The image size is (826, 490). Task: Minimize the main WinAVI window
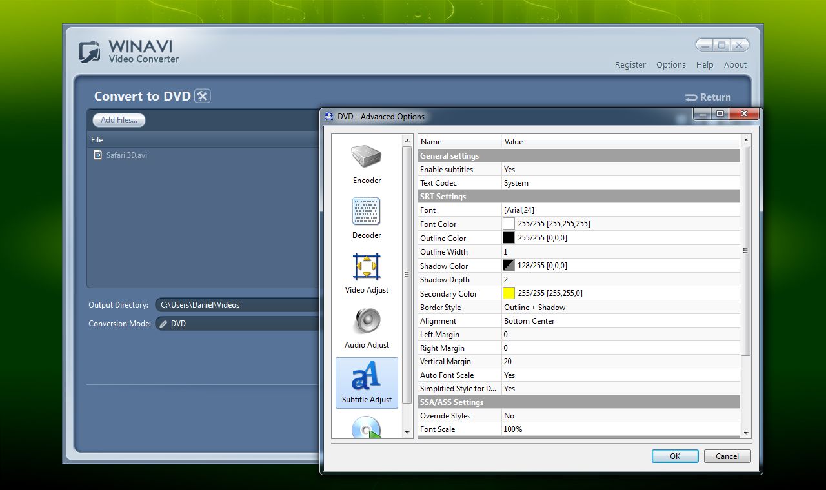tap(705, 45)
